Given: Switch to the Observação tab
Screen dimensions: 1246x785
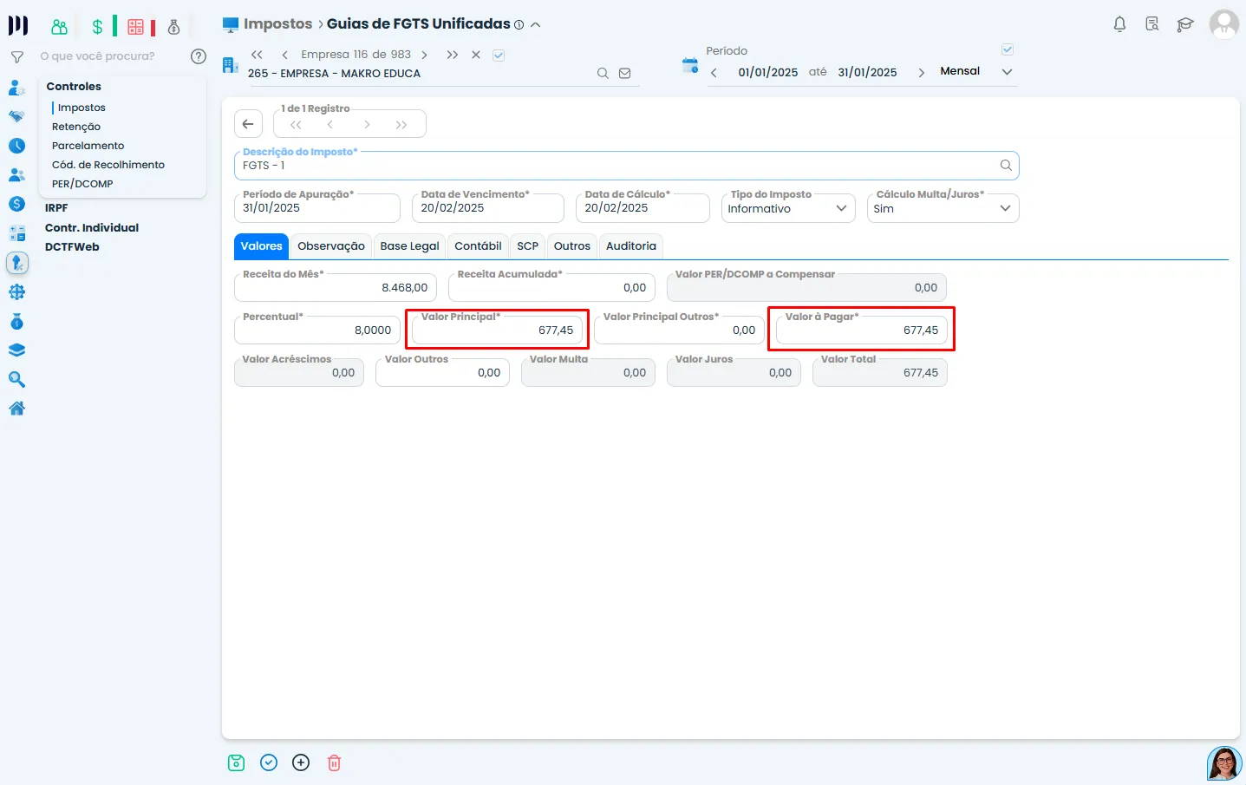Looking at the screenshot, I should click(x=330, y=246).
